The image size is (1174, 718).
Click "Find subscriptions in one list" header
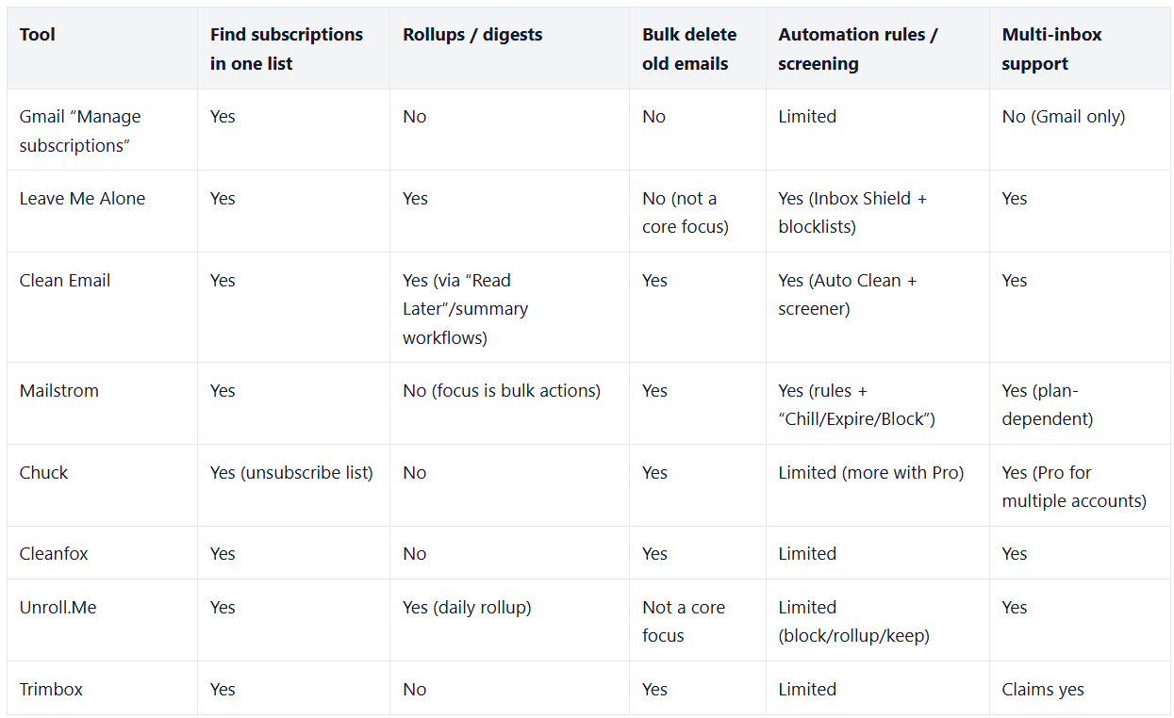tap(286, 49)
